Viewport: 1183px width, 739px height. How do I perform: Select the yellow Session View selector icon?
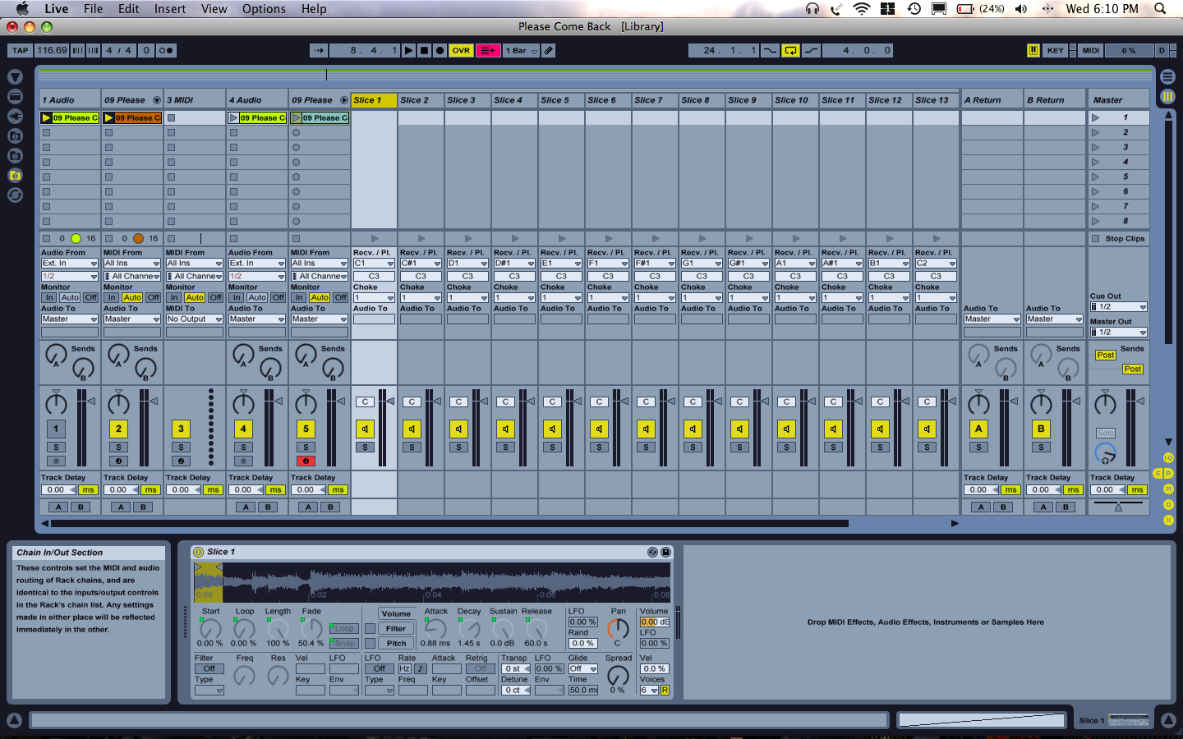(x=1167, y=96)
